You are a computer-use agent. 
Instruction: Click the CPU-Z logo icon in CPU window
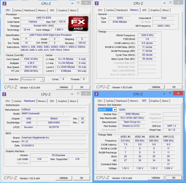pos(4,3)
